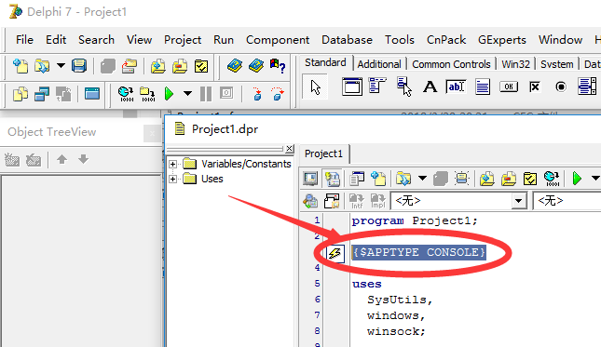Switch to the Standard component palette tab
This screenshot has width=601, height=347.
[x=325, y=62]
